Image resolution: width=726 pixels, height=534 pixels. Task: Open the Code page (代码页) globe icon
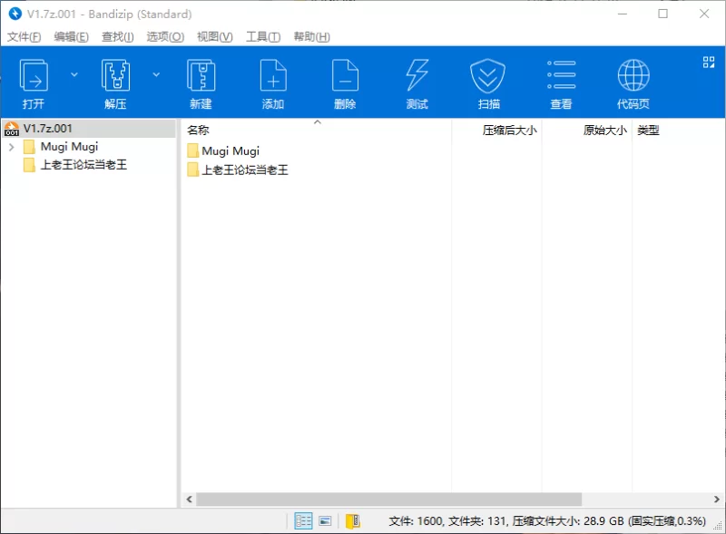[x=633, y=75]
